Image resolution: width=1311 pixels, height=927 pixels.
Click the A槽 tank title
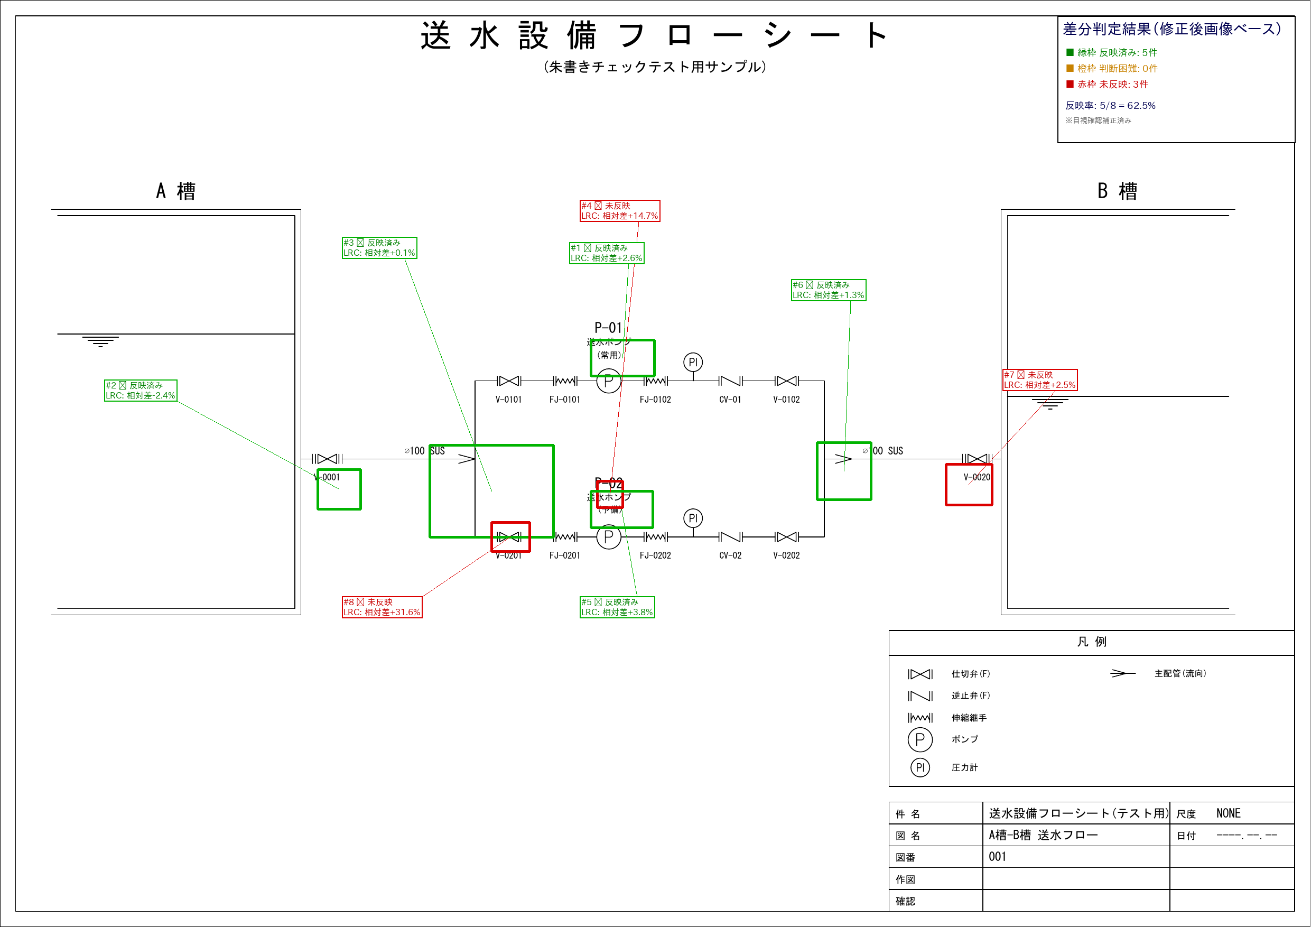point(176,191)
